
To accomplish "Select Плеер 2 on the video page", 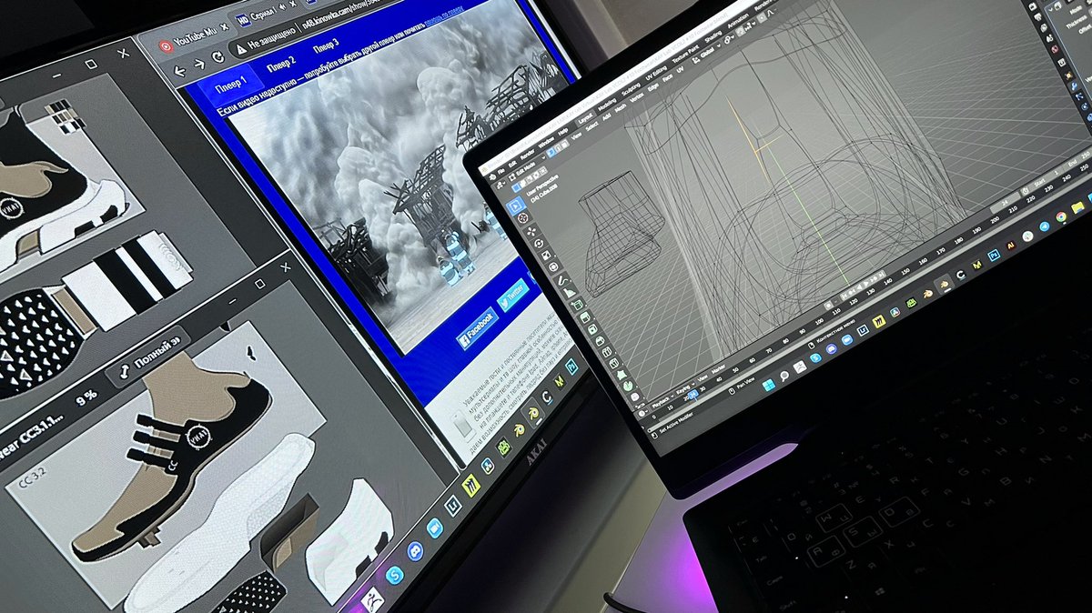I will [x=281, y=64].
